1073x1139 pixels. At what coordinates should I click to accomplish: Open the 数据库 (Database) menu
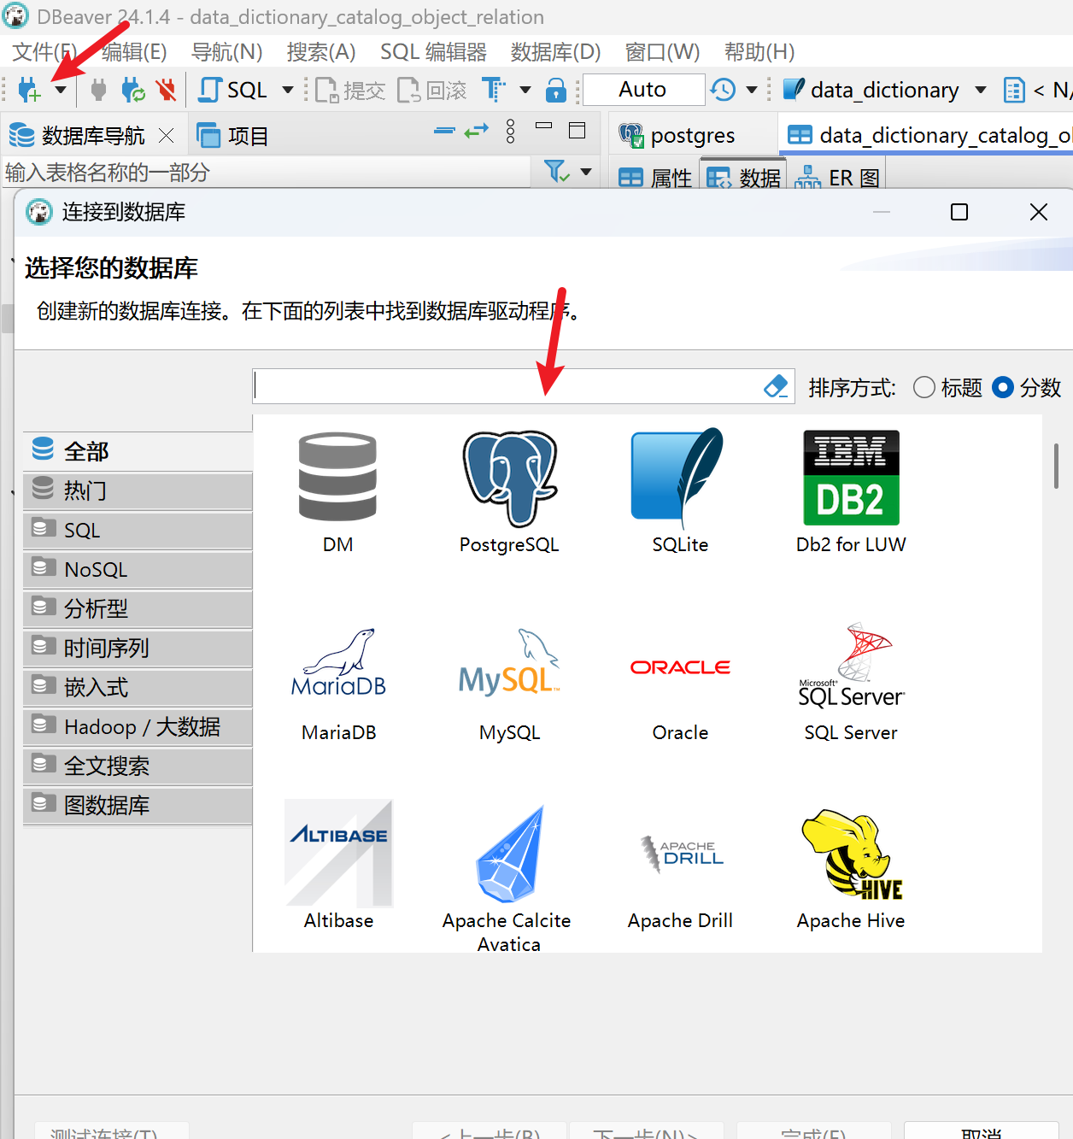(x=555, y=52)
